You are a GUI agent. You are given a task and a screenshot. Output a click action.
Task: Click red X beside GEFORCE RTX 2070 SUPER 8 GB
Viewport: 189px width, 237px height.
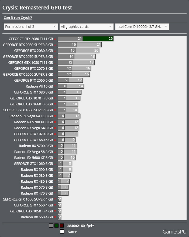(x=55, y=57)
